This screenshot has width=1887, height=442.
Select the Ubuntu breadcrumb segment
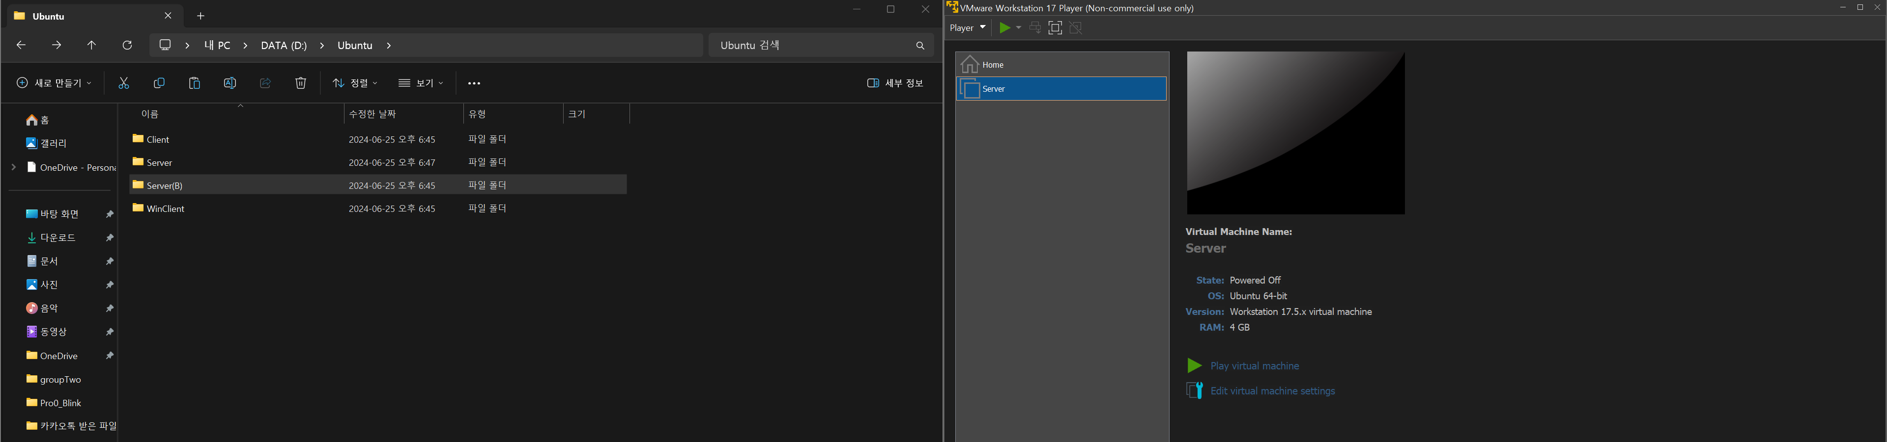[x=355, y=45]
